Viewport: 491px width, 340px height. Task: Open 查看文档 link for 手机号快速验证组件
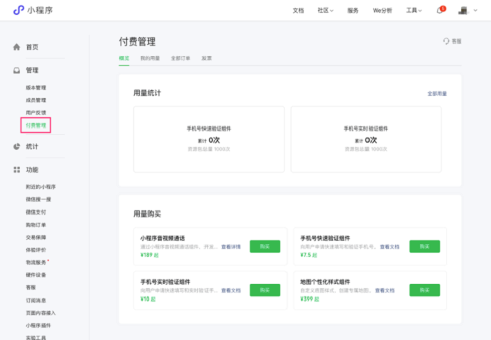pyautogui.click(x=390, y=247)
